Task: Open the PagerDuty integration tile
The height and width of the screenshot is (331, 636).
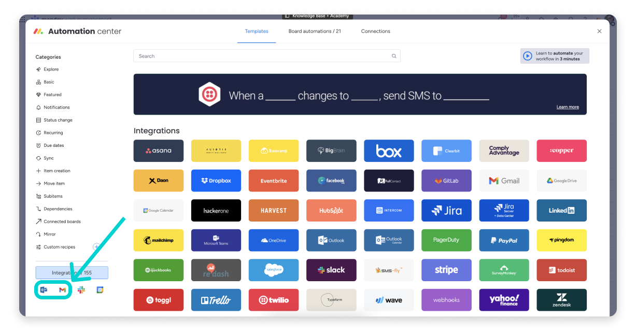Action: click(x=446, y=240)
